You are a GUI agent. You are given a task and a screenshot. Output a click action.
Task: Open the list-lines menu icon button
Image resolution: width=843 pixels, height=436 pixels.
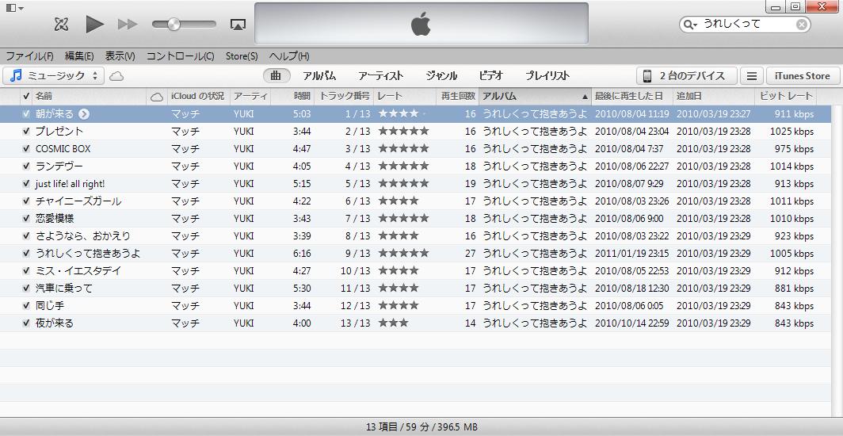pyautogui.click(x=752, y=76)
